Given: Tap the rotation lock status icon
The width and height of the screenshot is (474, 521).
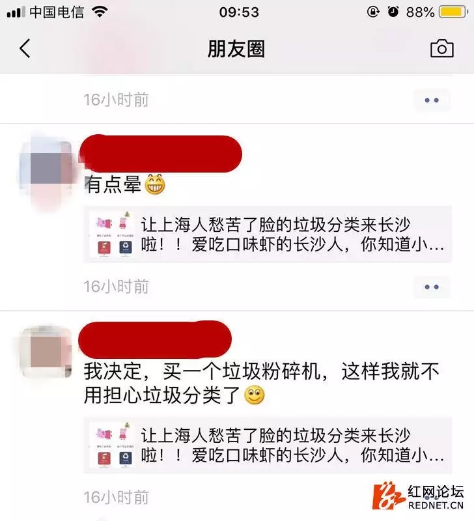Looking at the screenshot, I should [373, 12].
